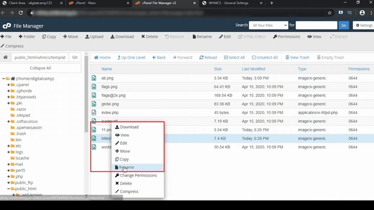Click Select All checkbox button
Image resolution: width=374 pixels, height=210 pixels.
[x=226, y=58]
